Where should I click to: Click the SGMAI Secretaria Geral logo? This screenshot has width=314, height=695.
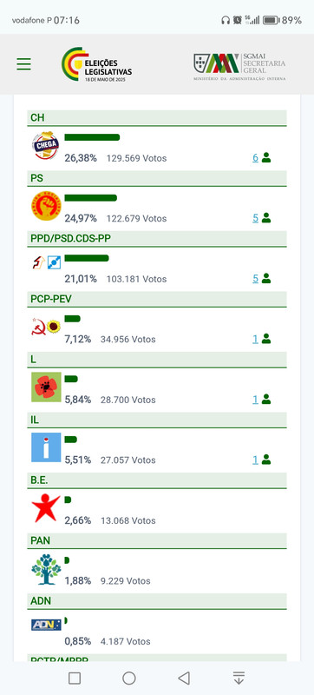click(x=239, y=67)
